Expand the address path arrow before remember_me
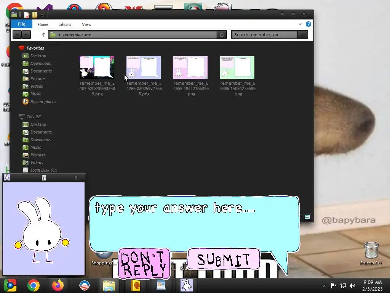Viewport: 390px width, 293px height. point(59,35)
